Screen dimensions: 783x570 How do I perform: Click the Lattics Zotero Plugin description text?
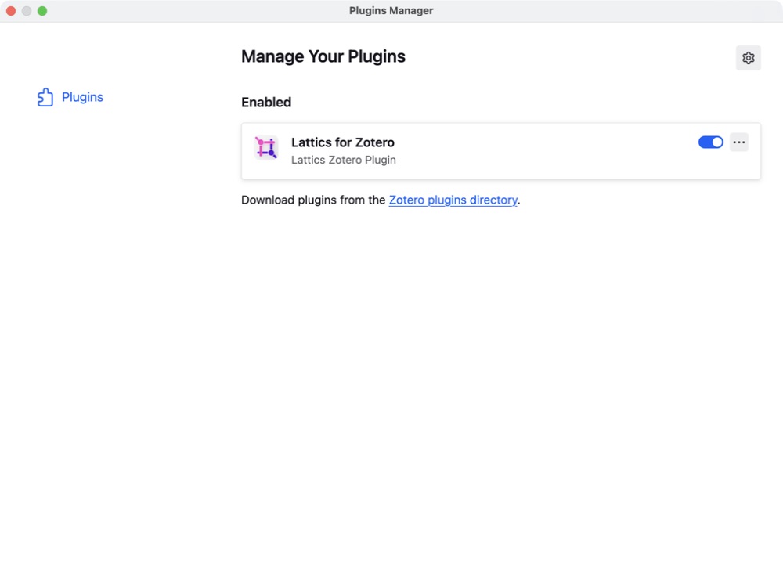(x=344, y=160)
